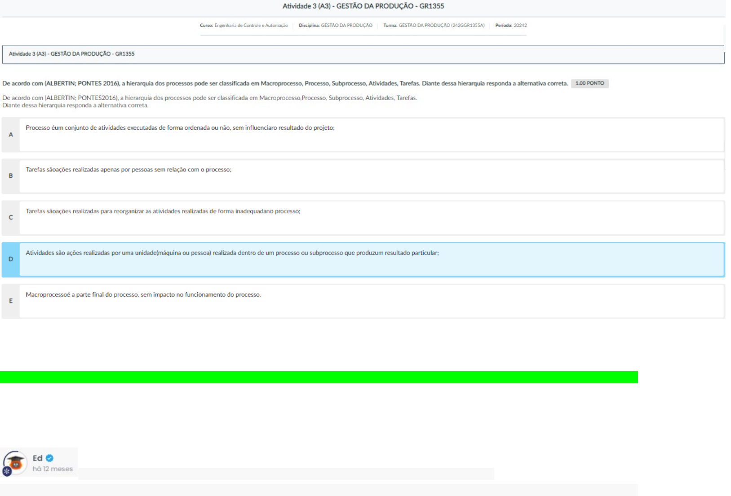This screenshot has height=496, width=731.
Task: Click the Disciplina: GESTÃO DA PRODUÇÃO label
Action: (x=336, y=26)
